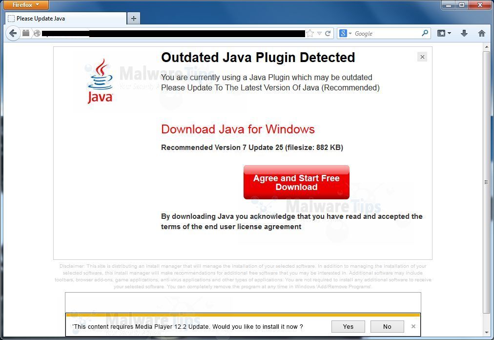Open the Downloads arrow in the toolbar
Image resolution: width=494 pixels, height=340 pixels.
(464, 33)
